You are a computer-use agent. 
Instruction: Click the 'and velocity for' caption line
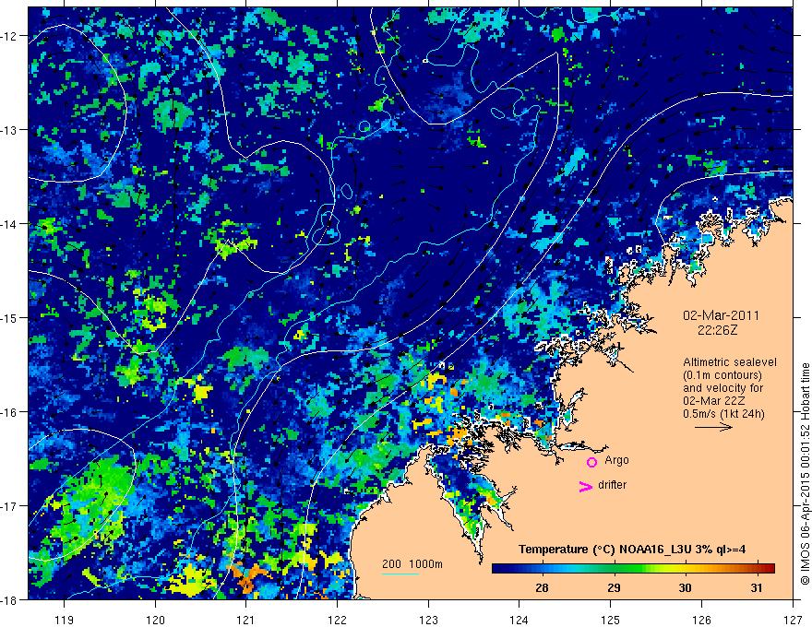click(722, 388)
